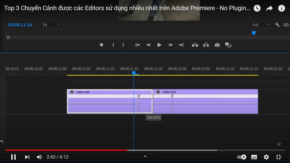Open the Fit zoom level dropdown
290x163 pixels.
click(50, 25)
